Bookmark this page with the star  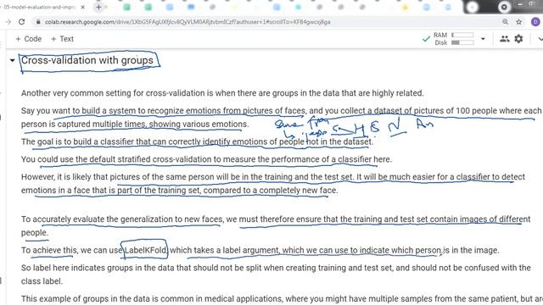[x=518, y=22]
